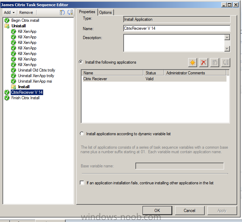Sort by the Name column header
242x222 pixels.
click(x=112, y=73)
